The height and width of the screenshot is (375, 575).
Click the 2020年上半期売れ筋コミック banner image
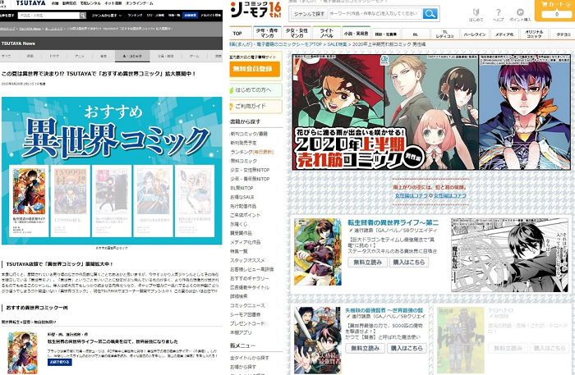[431, 112]
